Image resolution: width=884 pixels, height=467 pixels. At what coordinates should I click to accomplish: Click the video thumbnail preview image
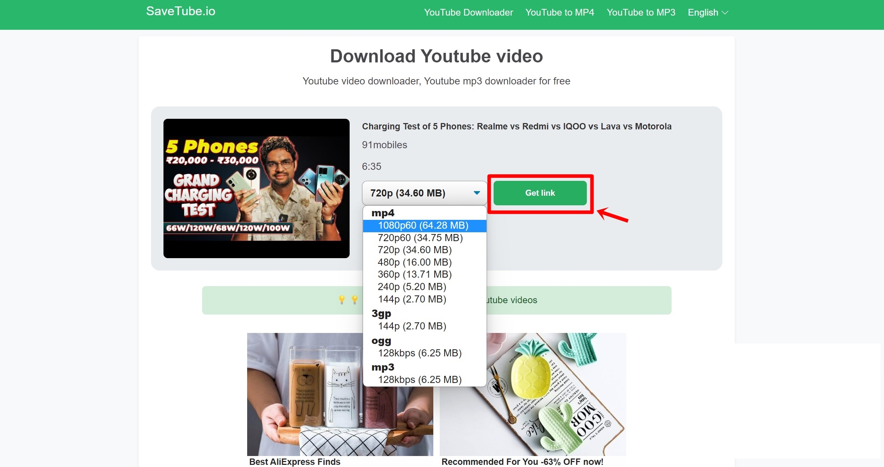coord(256,188)
